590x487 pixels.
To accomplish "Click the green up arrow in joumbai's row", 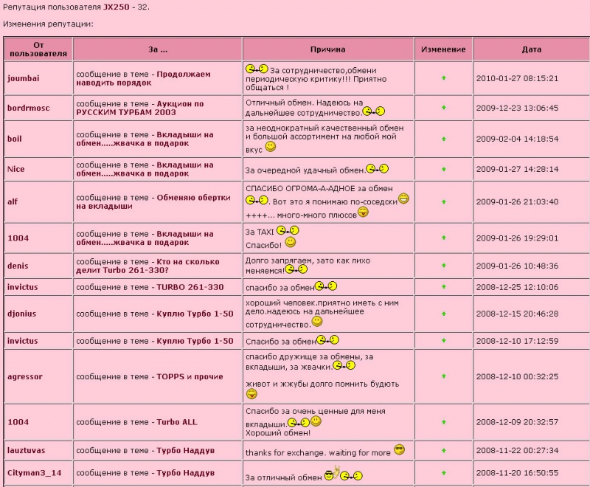I will click(x=444, y=78).
